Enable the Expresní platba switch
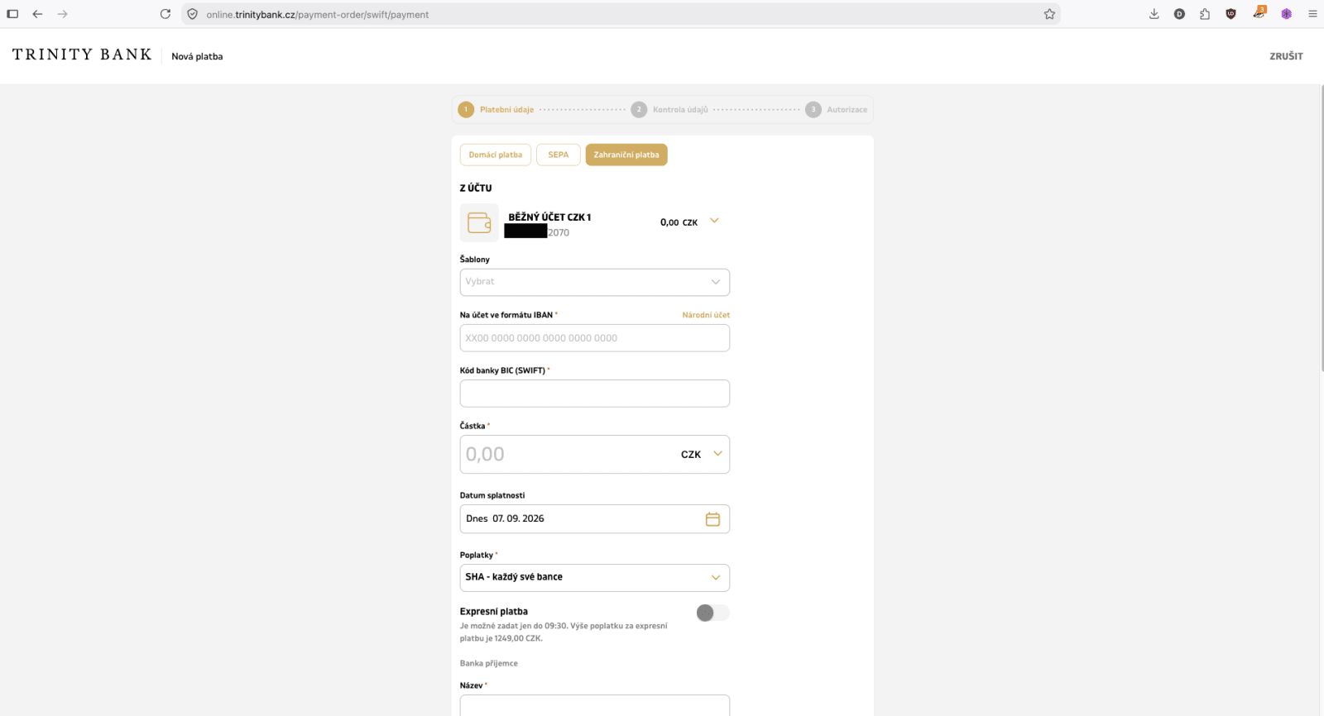Screen dimensions: 1324x716 pyautogui.click(x=712, y=613)
